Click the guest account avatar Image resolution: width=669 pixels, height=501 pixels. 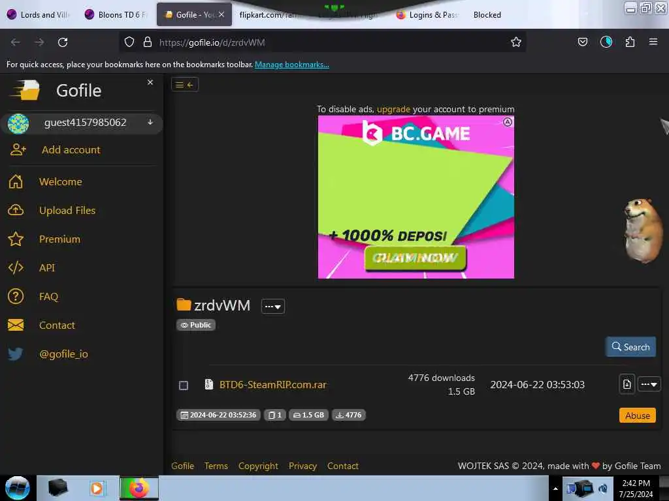[18, 123]
